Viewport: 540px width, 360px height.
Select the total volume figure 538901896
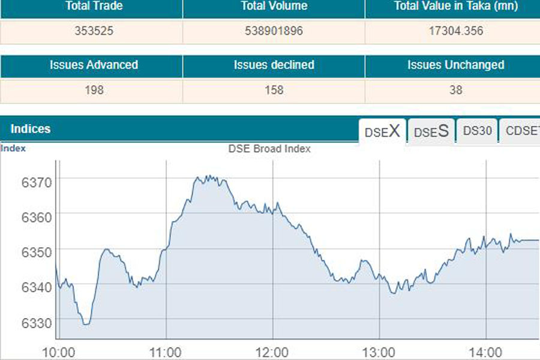pos(274,31)
